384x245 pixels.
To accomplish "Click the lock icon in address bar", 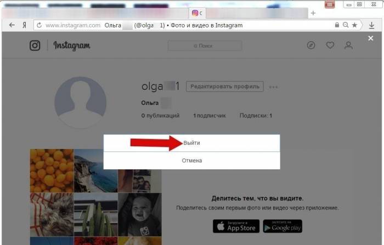I will pyautogui.click(x=337, y=25).
